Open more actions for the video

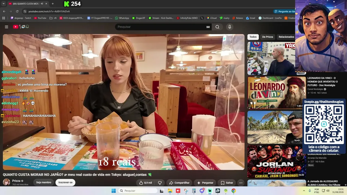tap(241, 183)
